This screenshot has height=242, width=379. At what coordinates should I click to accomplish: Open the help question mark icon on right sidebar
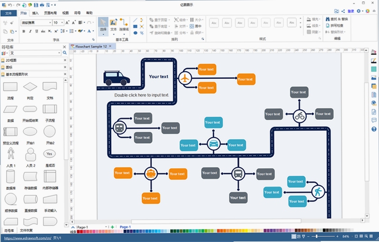[x=374, y=129]
